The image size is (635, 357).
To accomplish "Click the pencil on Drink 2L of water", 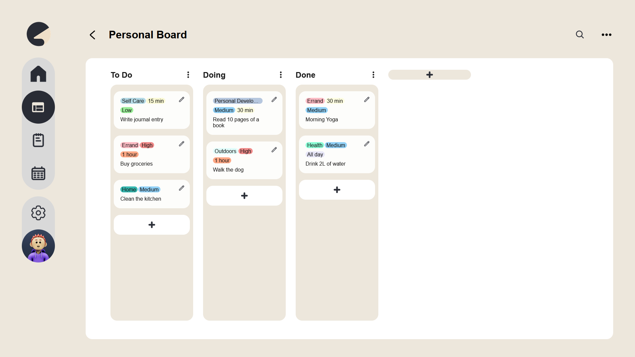I will (x=367, y=144).
